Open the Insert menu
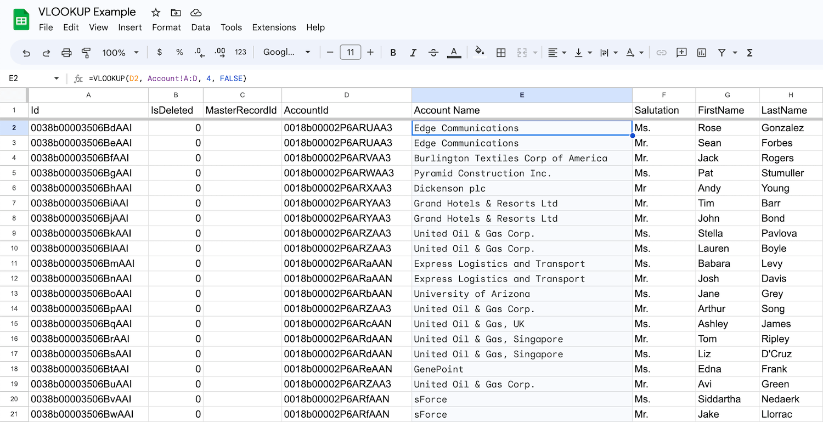 (x=130, y=27)
